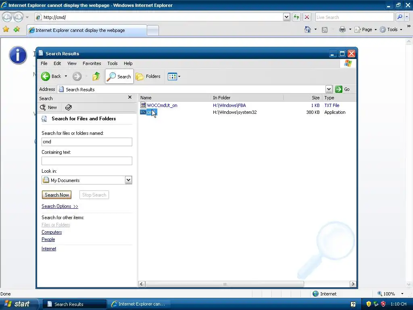The width and height of the screenshot is (413, 310).
Task: Expand Search Options link
Action: [x=60, y=206]
